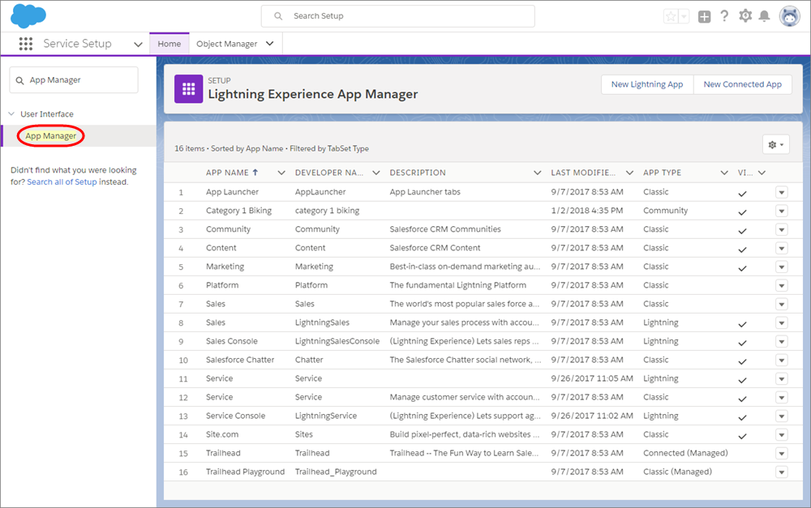Click the Salesforce cloud logo
Image resolution: width=811 pixels, height=508 pixels.
pos(28,15)
